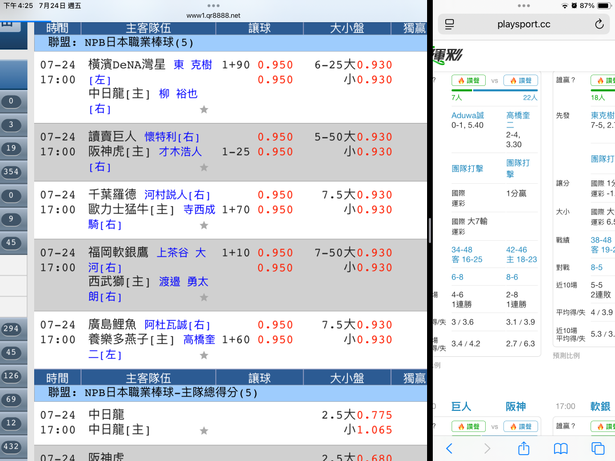Tap the reload icon in playsport.cc address bar

coord(599,24)
